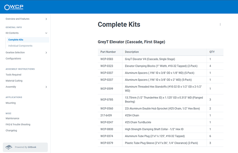Select part number WCP-0599
Viewport: 238px width, 153px height.
(x=107, y=89)
